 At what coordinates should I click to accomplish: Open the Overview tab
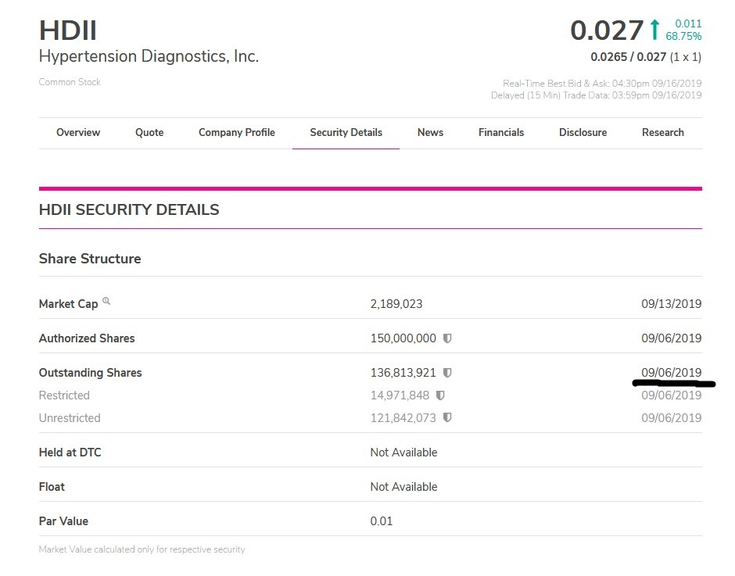(x=78, y=133)
